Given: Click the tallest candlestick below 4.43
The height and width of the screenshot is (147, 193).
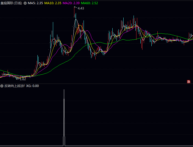Looking at the screenshot, I should pyautogui.click(x=75, y=20).
